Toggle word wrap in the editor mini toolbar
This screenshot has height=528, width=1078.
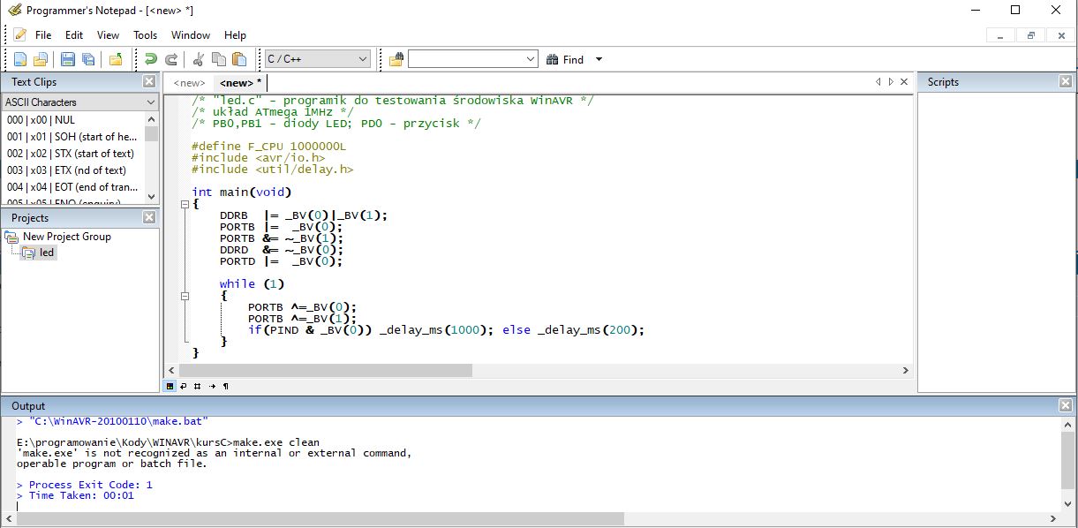click(183, 386)
